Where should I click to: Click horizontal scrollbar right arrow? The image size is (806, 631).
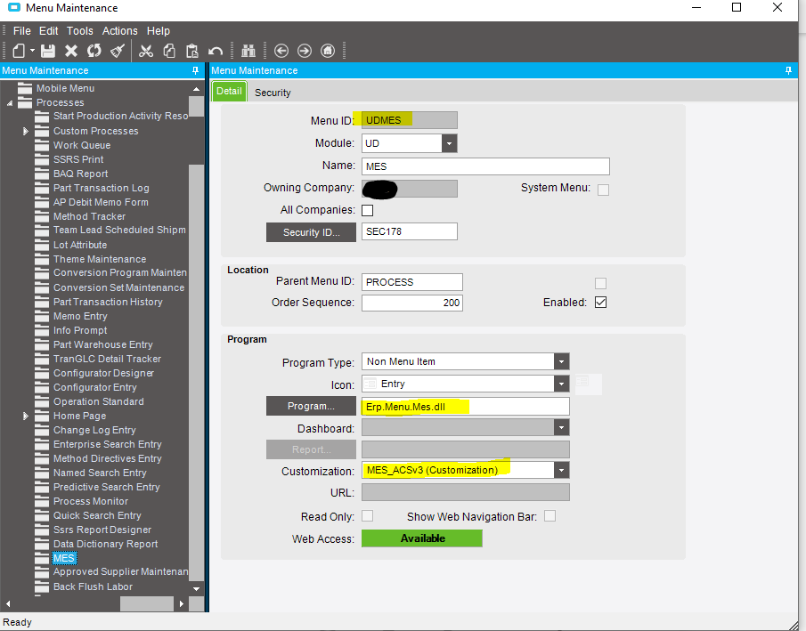(181, 603)
